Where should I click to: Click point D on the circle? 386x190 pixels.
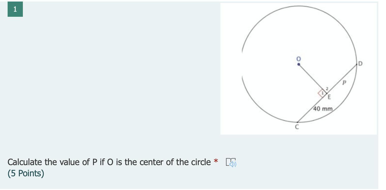(357, 65)
